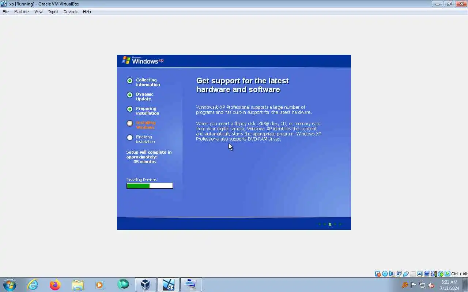468x292 pixels.
Task: Click the network adapters status icon
Action: [x=399, y=274]
